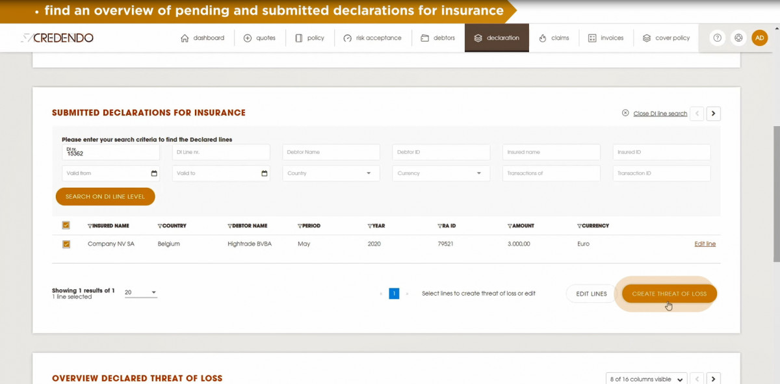Image resolution: width=780 pixels, height=384 pixels.
Task: Open risk acceptance section
Action: 372,38
